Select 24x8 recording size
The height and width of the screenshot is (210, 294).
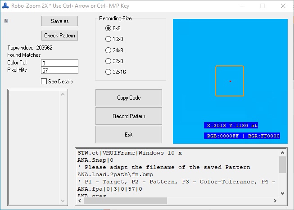coord(108,50)
